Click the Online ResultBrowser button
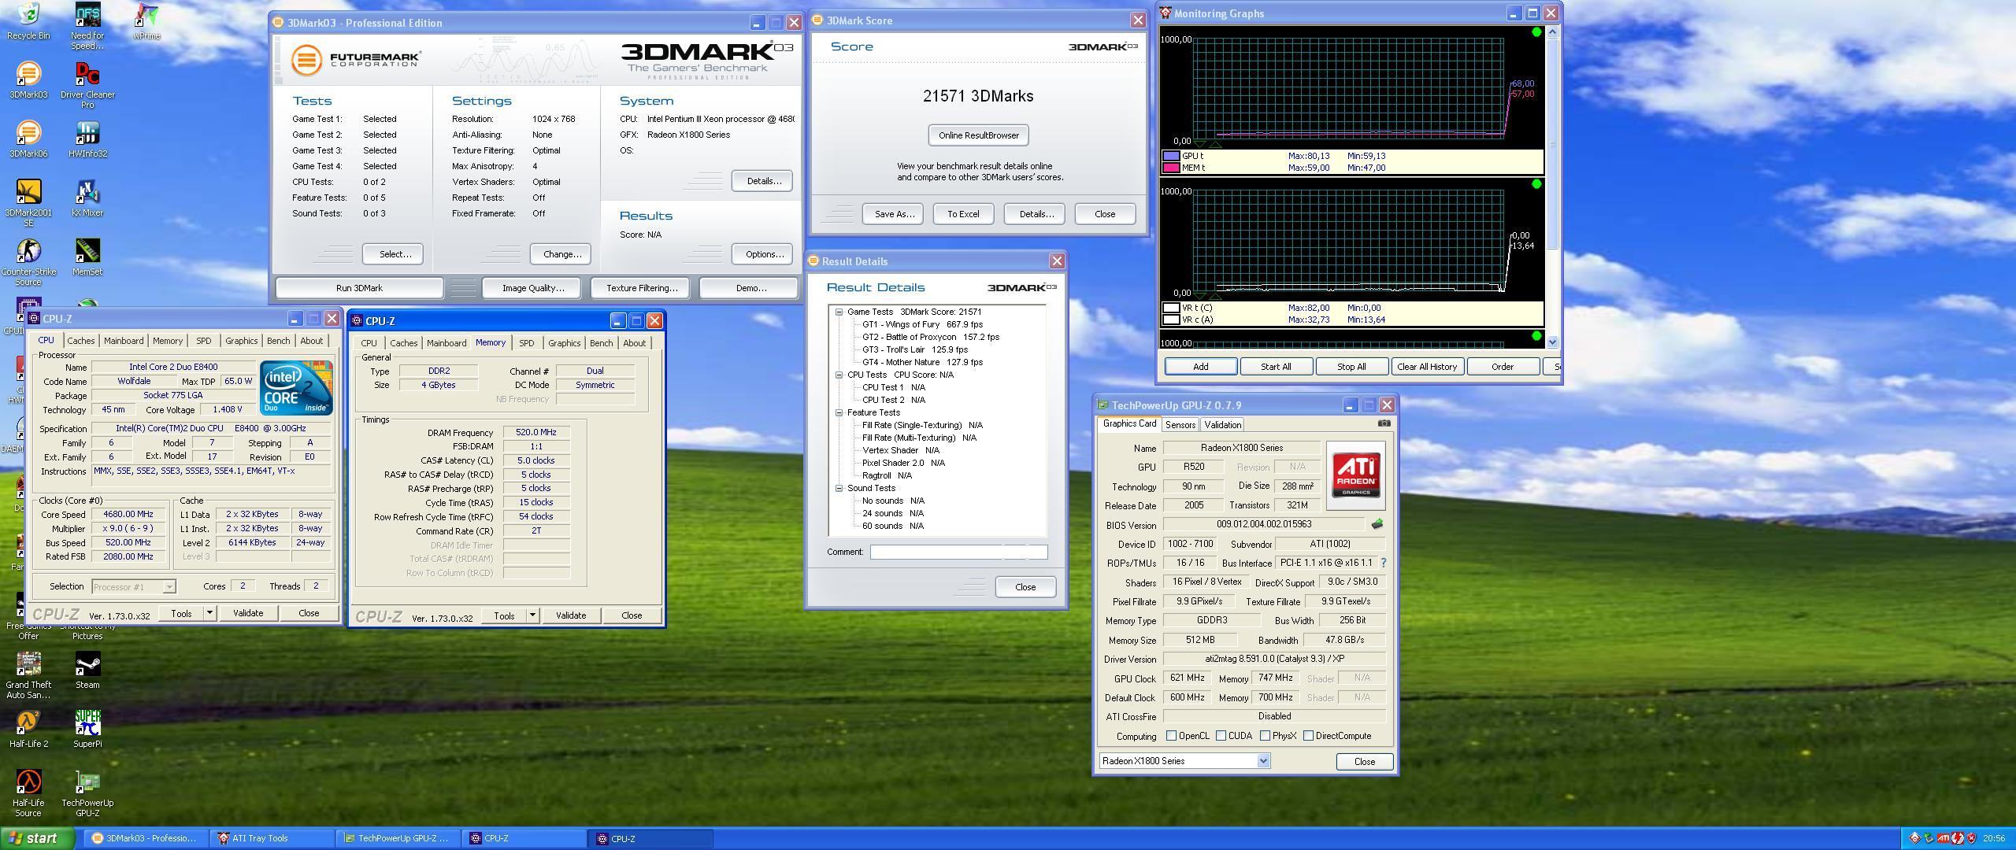The width and height of the screenshot is (2016, 850). pyautogui.click(x=978, y=135)
